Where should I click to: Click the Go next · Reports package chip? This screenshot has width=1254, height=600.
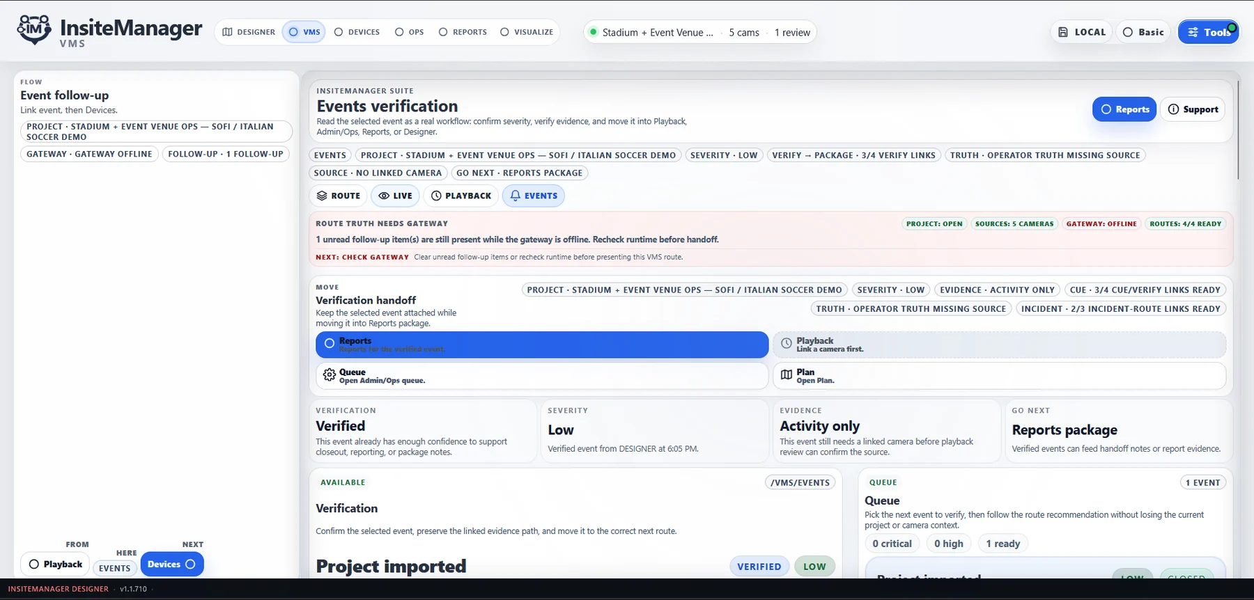point(519,173)
